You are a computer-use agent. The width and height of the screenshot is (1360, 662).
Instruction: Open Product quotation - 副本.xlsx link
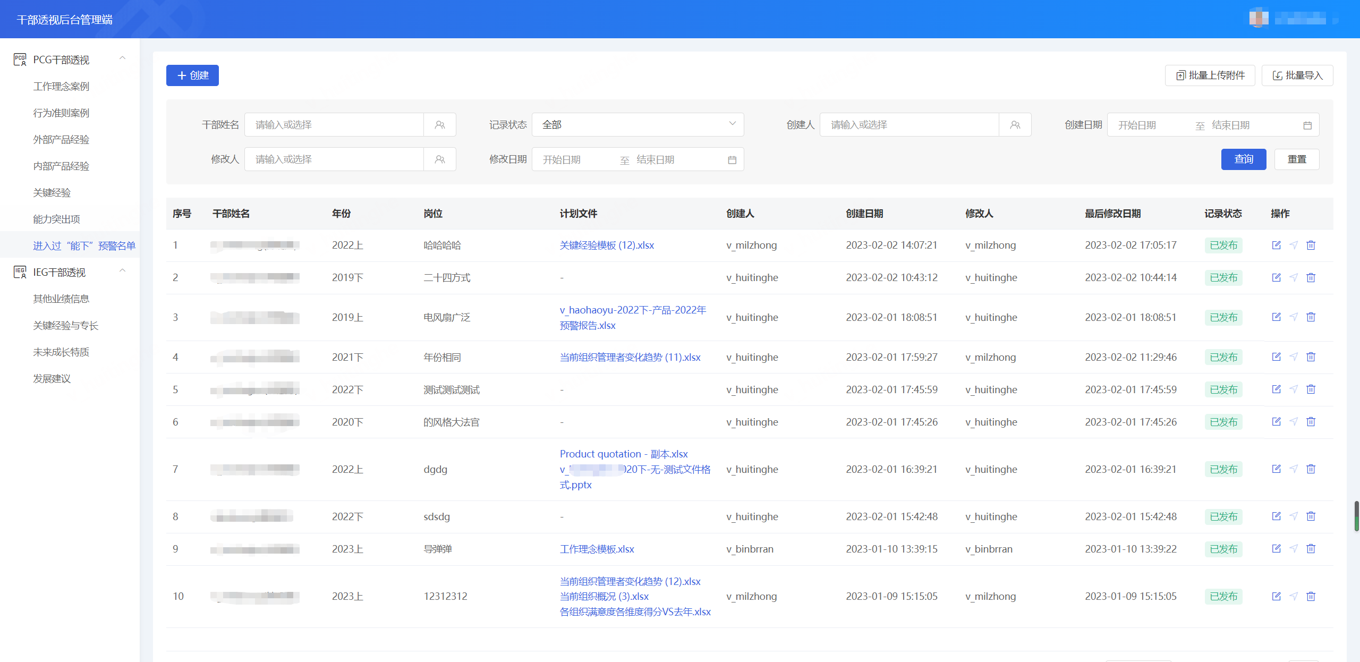coord(624,454)
